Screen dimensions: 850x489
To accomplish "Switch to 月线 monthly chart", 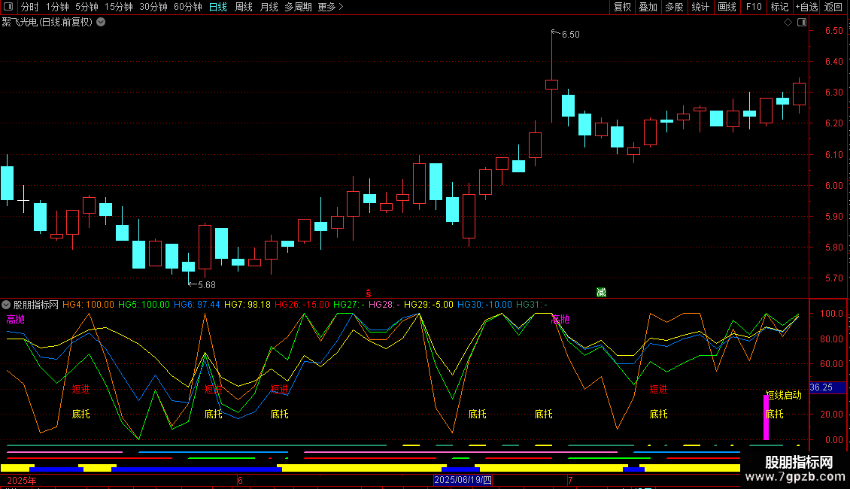I will (x=269, y=7).
